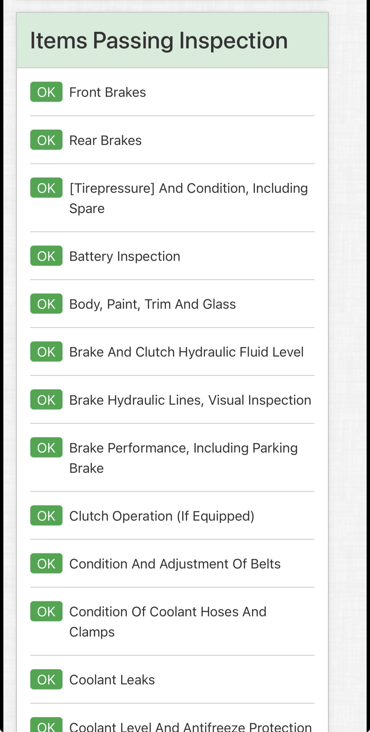Viewport: 370px width, 732px height.
Task: Click the OK badge beside Front Brakes
Action: pyautogui.click(x=46, y=92)
